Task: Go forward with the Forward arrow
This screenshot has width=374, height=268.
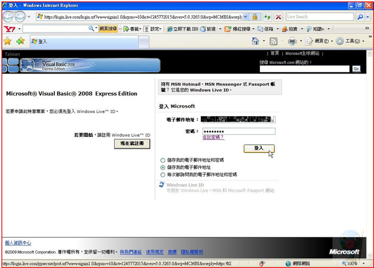Action: (20, 17)
